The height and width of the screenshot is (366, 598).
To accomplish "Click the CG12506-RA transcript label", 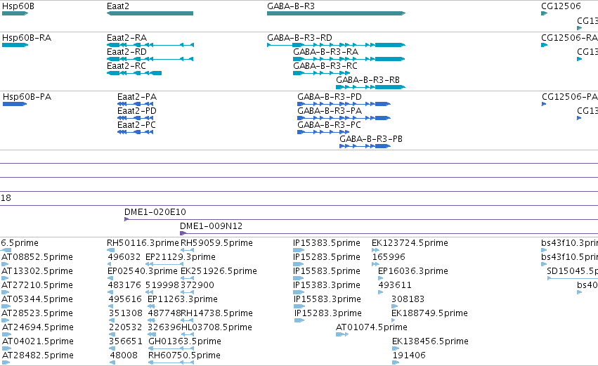I will (x=569, y=38).
